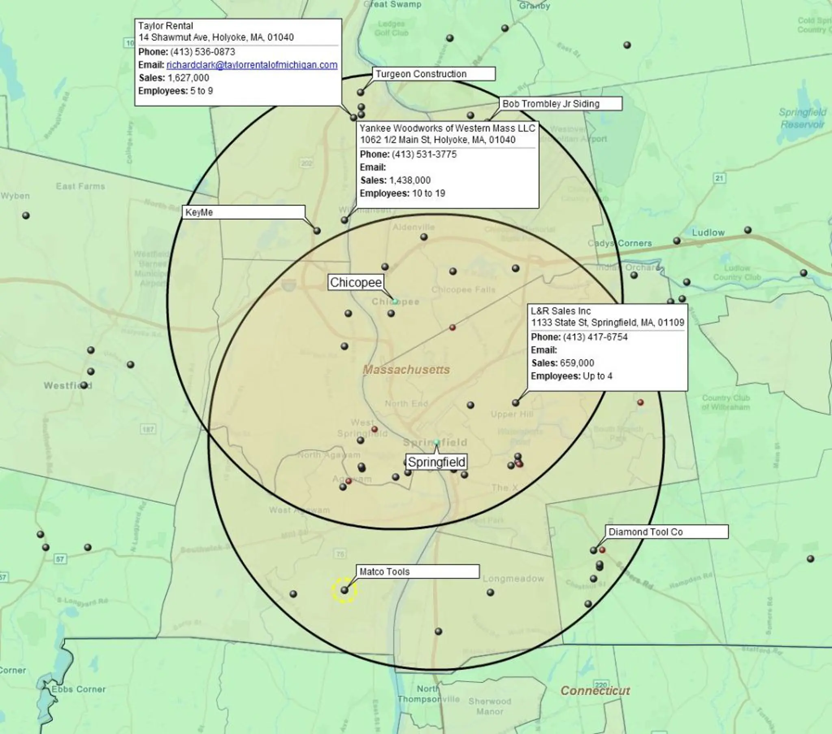This screenshot has height=734, width=832.
Task: Click the Route 187 highway shield
Action: tap(148, 429)
